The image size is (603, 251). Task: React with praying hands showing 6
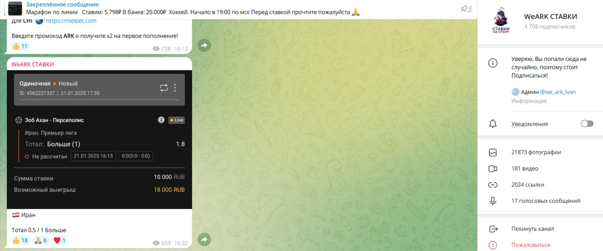click(41, 240)
